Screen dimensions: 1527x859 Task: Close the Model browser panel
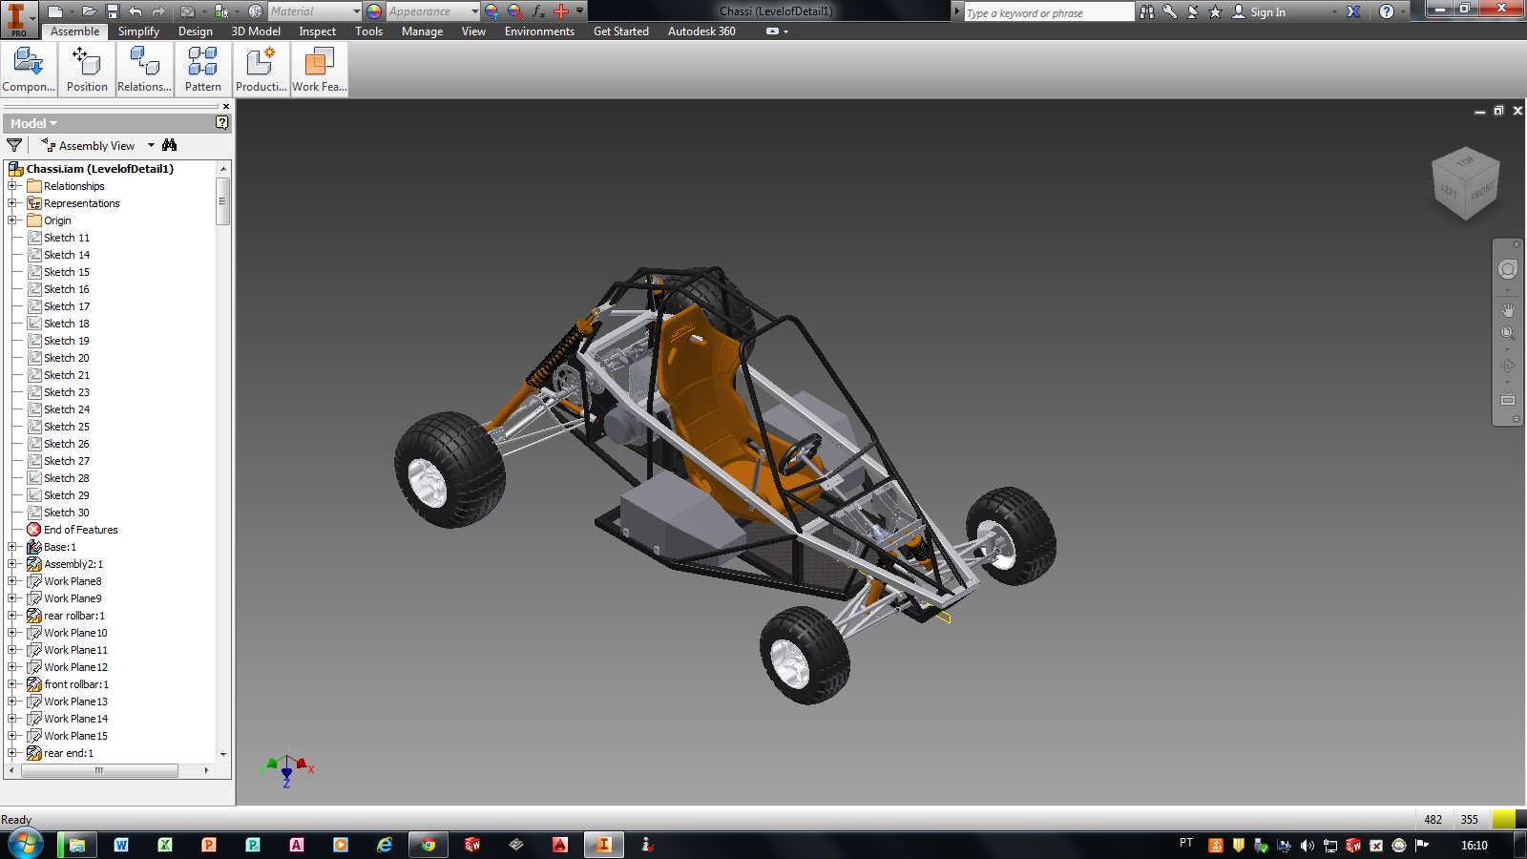pos(225,106)
